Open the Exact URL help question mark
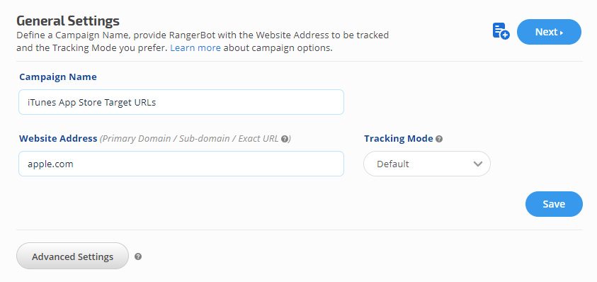597x282 pixels. click(x=285, y=139)
